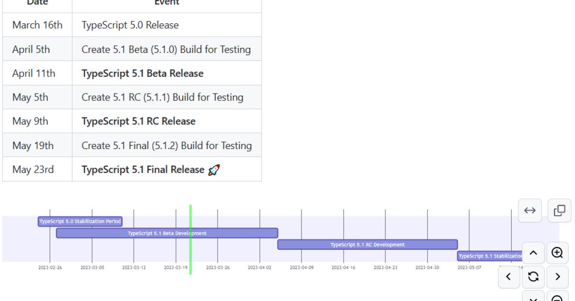Pan the diagram right
Image resolution: width=575 pixels, height=301 pixels.
click(557, 277)
